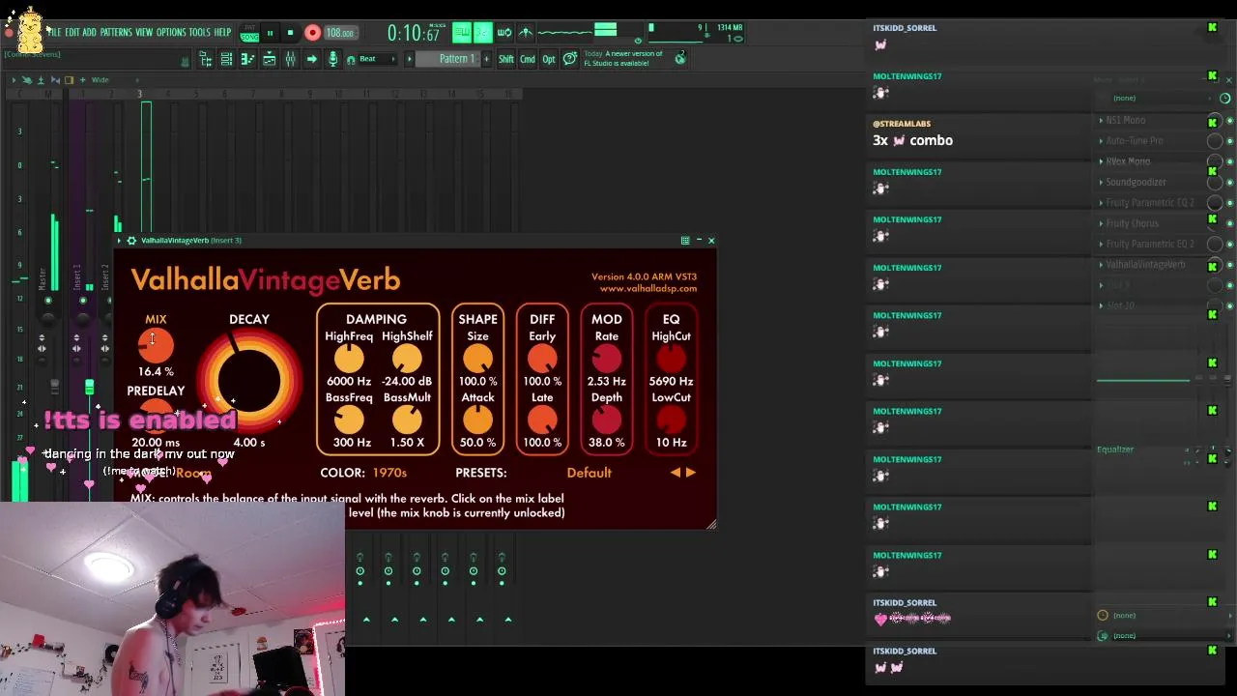Stop playback with the square stop button
The image size is (1237, 696).
pos(290,33)
